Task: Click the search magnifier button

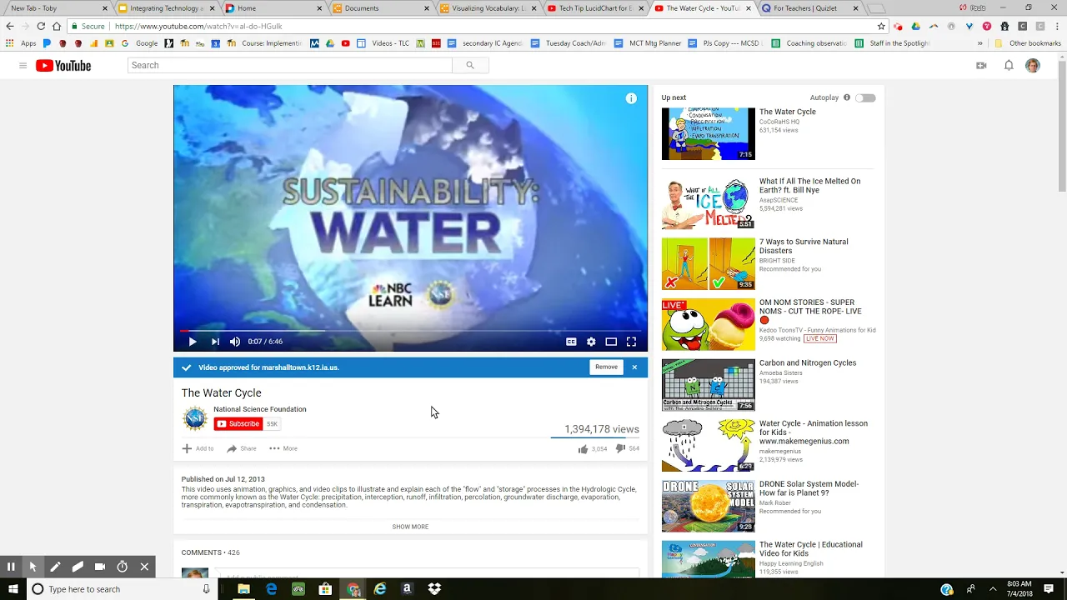Action: pos(470,65)
